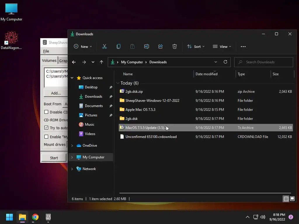Click File Explorer on the taskbar
Screen dimensions: 299x224
pyautogui.click(x=22, y=217)
